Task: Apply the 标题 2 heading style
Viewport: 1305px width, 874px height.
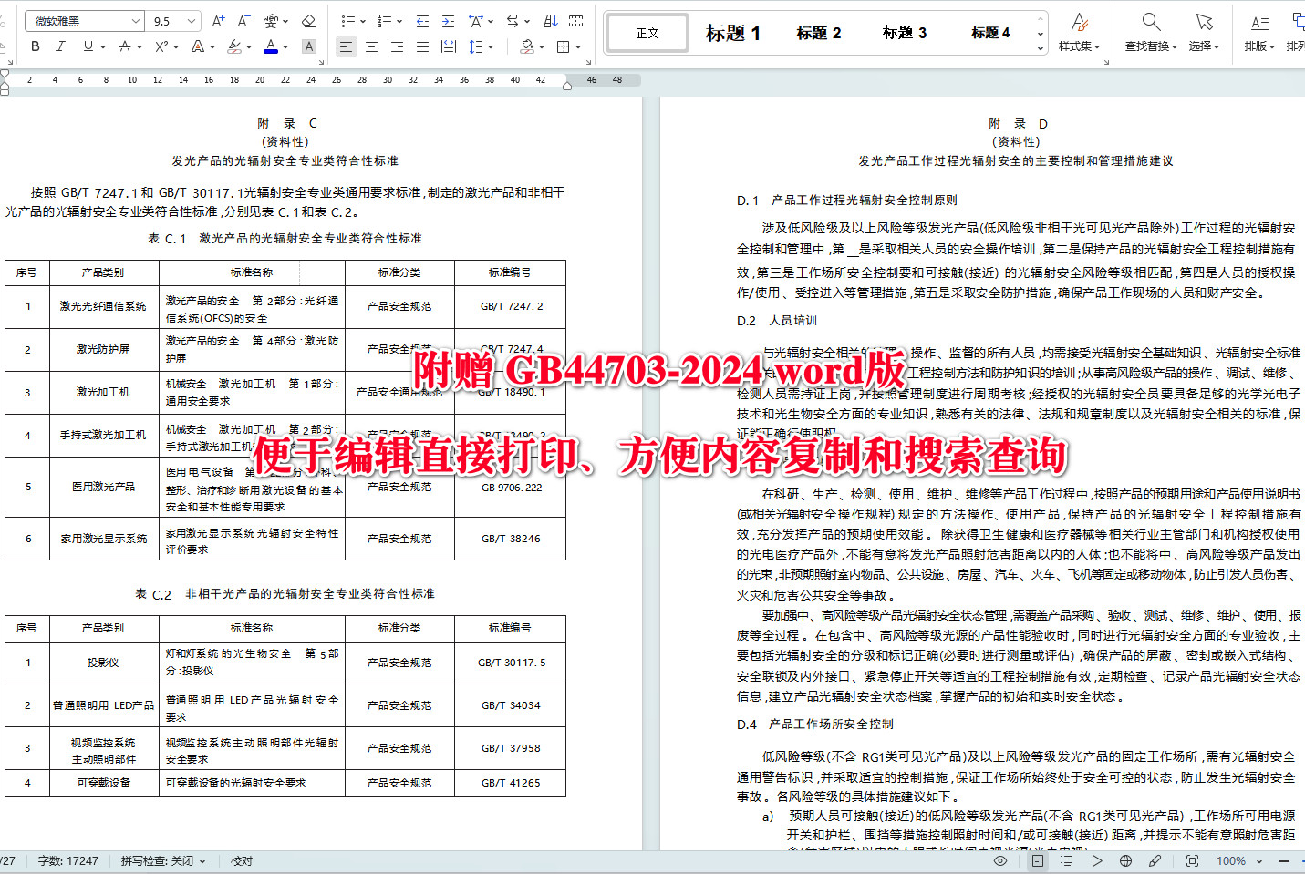Action: coord(819,33)
